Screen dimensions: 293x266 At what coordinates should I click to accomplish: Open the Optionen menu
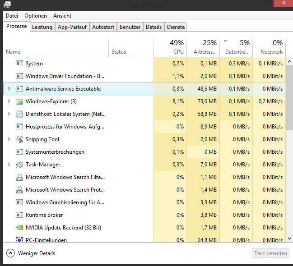[36, 16]
